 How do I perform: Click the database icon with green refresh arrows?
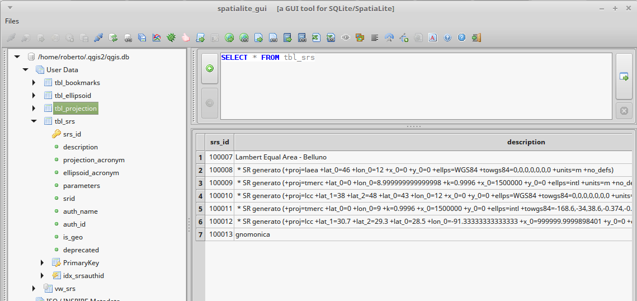pyautogui.click(x=113, y=38)
